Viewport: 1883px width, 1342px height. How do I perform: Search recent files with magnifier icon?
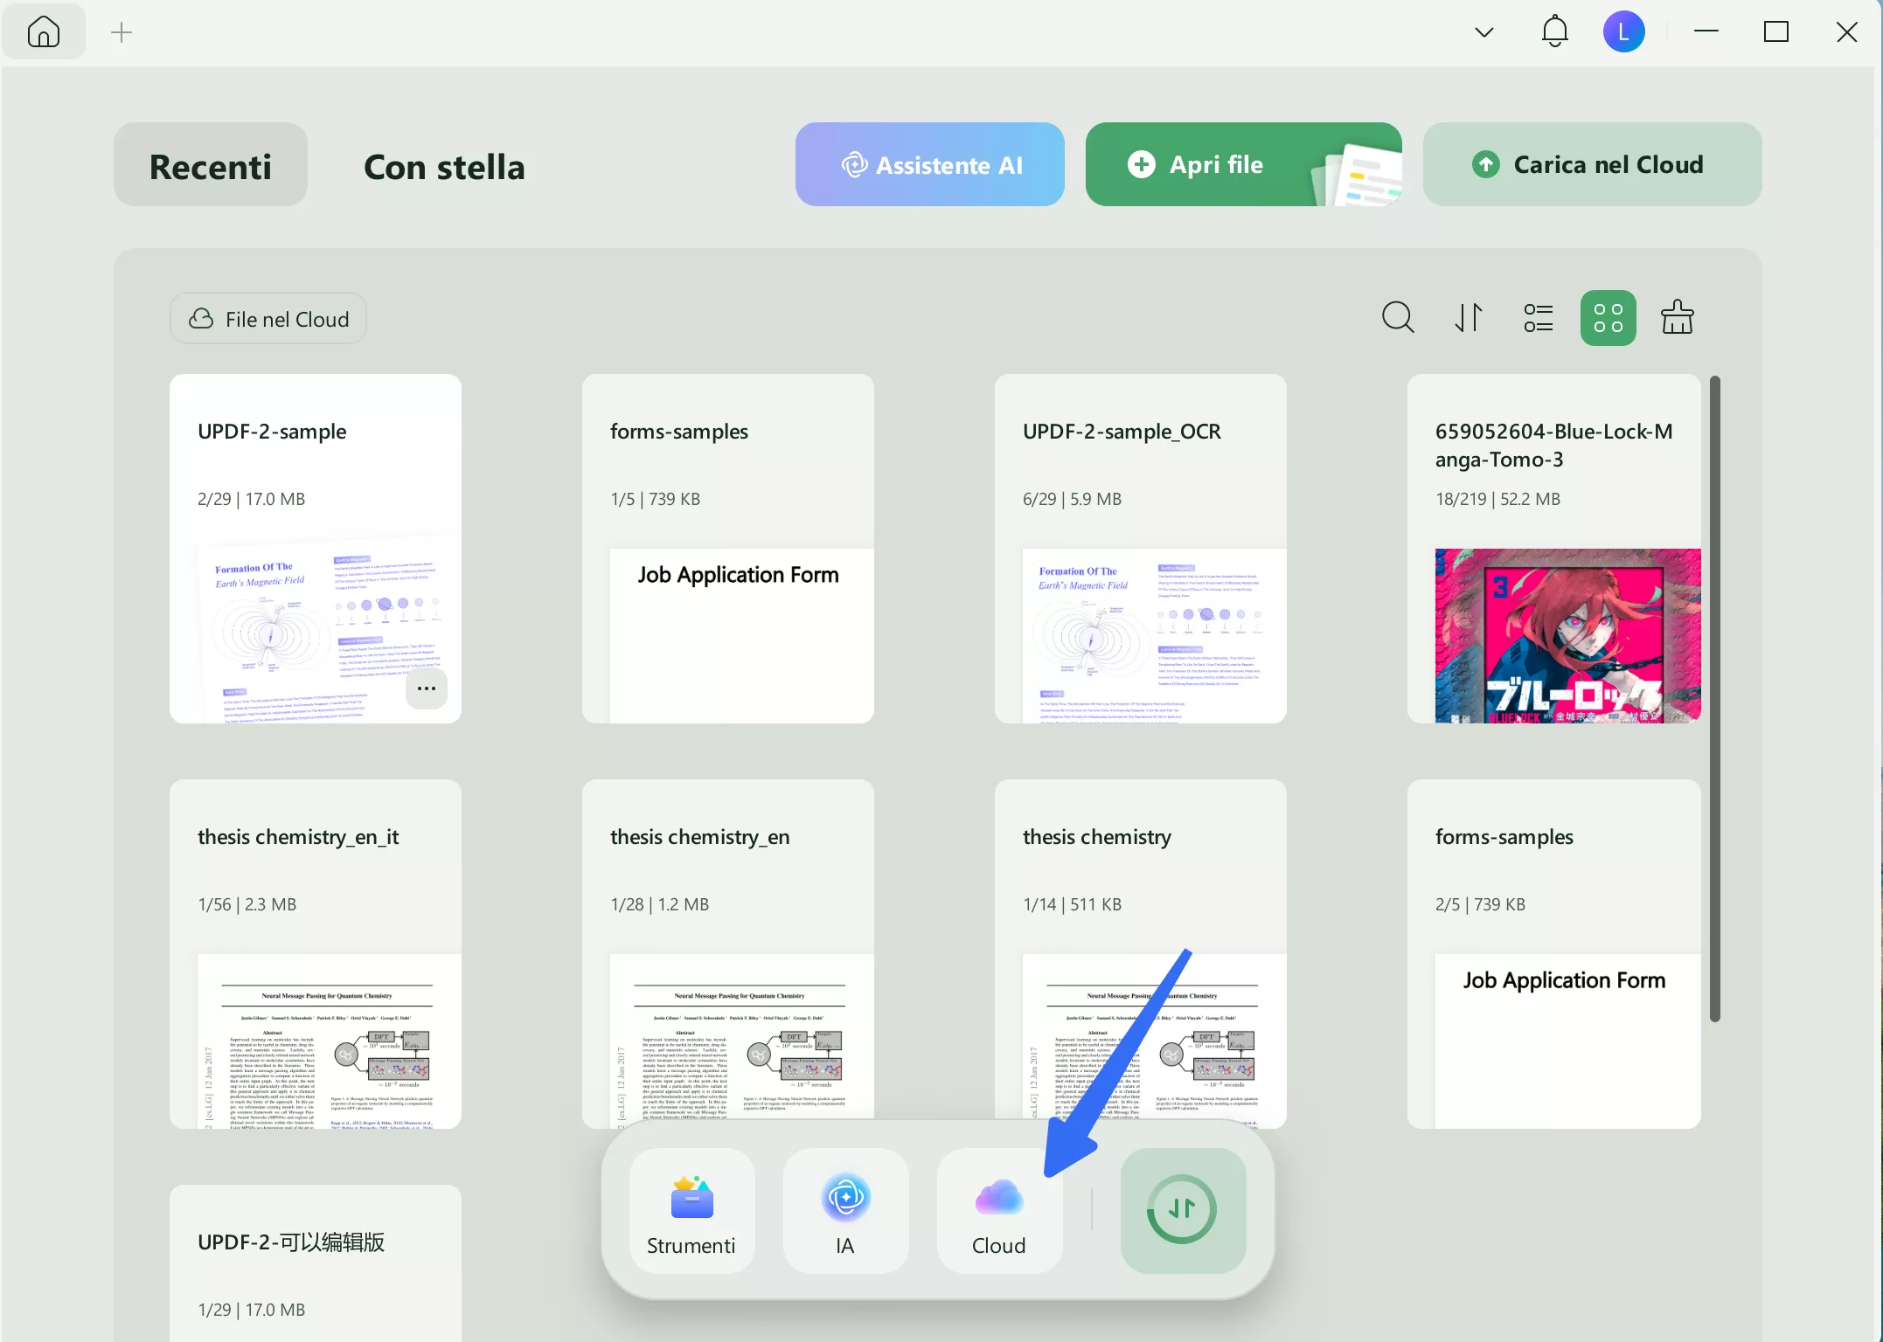(1397, 317)
